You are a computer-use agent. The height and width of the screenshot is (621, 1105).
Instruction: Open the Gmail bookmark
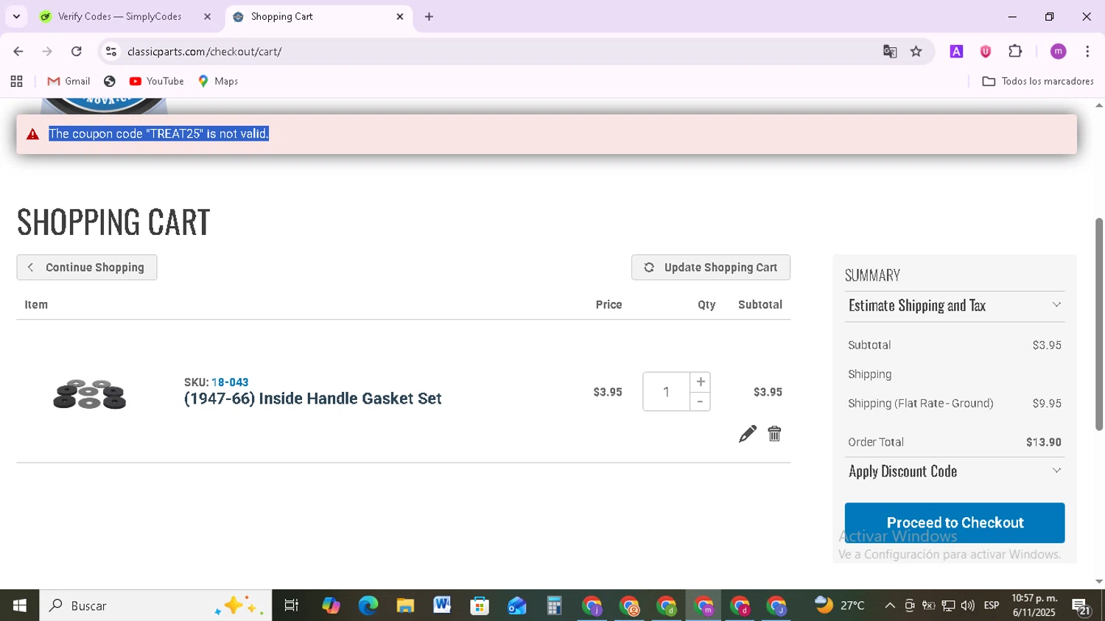point(69,81)
